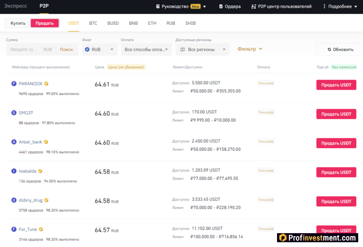The height and width of the screenshot is (247, 363).
Task: Select the BTC tab
Action: click(93, 23)
